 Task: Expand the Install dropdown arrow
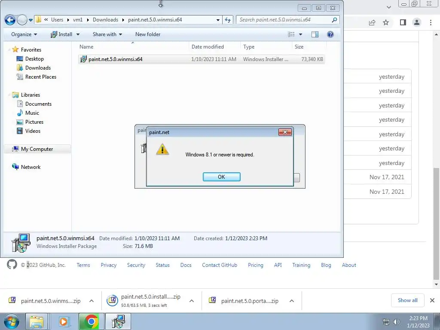point(78,34)
